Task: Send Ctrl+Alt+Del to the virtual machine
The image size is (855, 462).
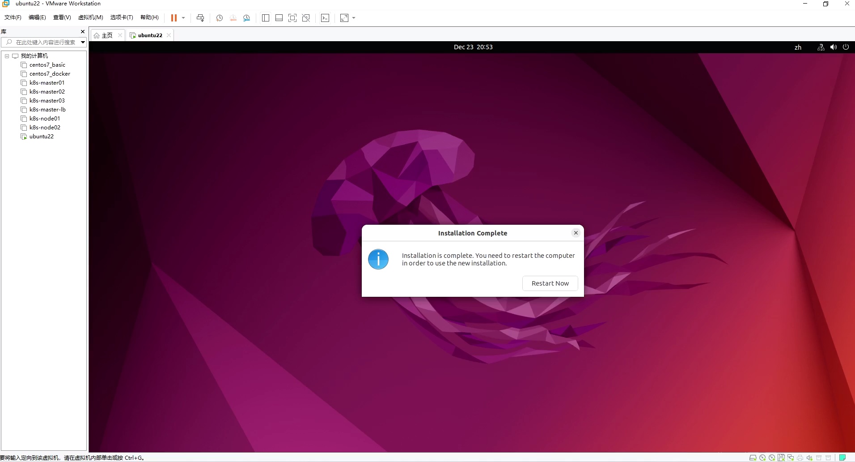Action: pyautogui.click(x=201, y=18)
